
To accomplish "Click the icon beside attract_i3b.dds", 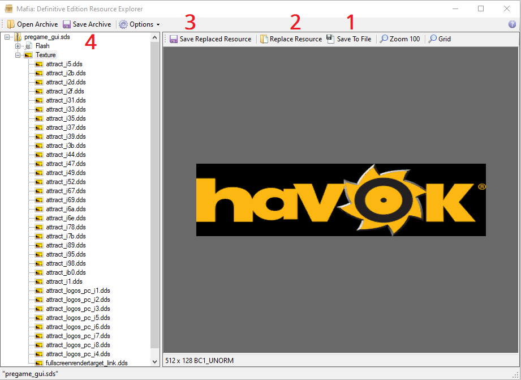I will point(39,146).
